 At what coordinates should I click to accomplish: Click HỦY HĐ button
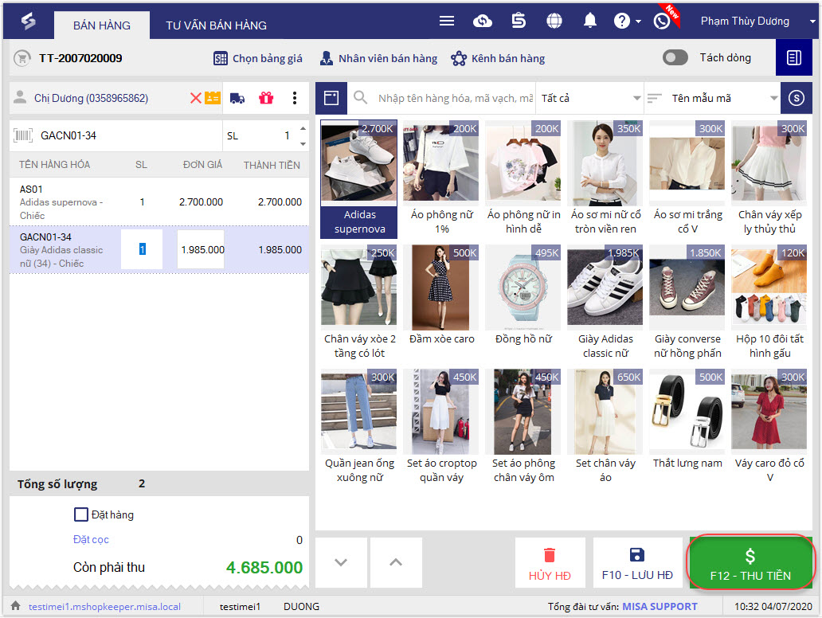point(550,562)
